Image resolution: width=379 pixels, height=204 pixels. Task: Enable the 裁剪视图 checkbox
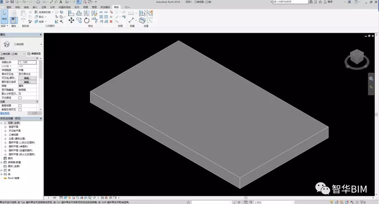(20, 106)
